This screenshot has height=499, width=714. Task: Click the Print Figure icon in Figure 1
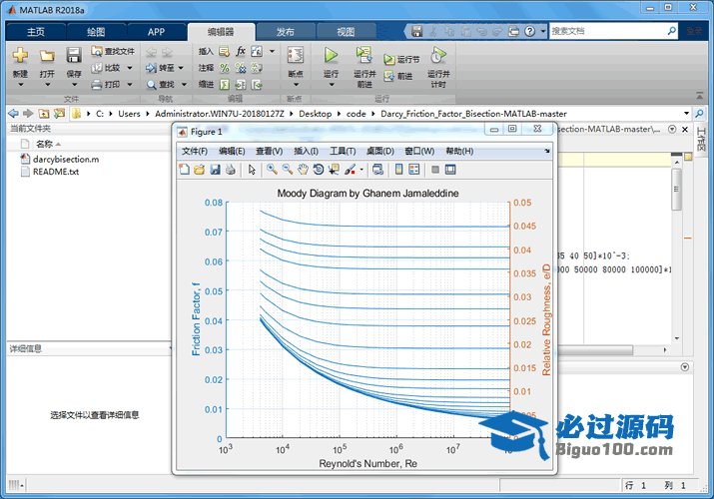(231, 170)
